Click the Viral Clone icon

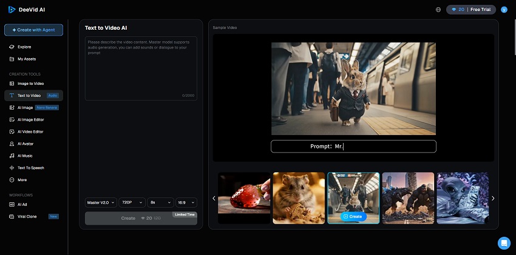[x=12, y=217]
